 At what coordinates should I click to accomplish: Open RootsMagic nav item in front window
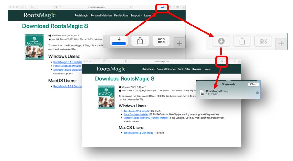point(148,69)
